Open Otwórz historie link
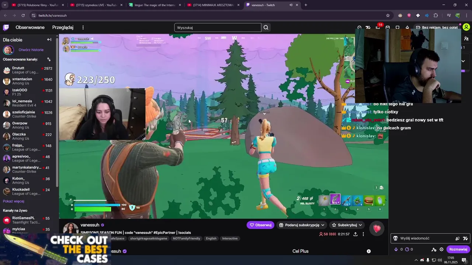 [31, 50]
